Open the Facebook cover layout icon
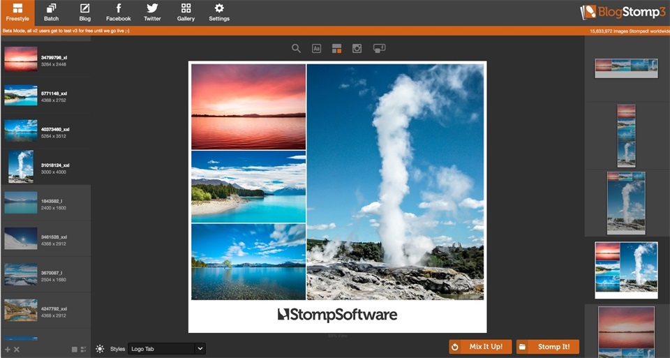670x358 pixels. 379,48
